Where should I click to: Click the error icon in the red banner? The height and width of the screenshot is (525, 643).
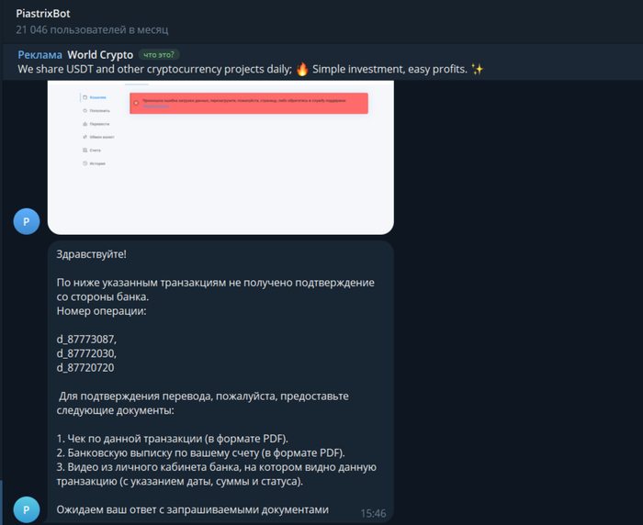(136, 103)
